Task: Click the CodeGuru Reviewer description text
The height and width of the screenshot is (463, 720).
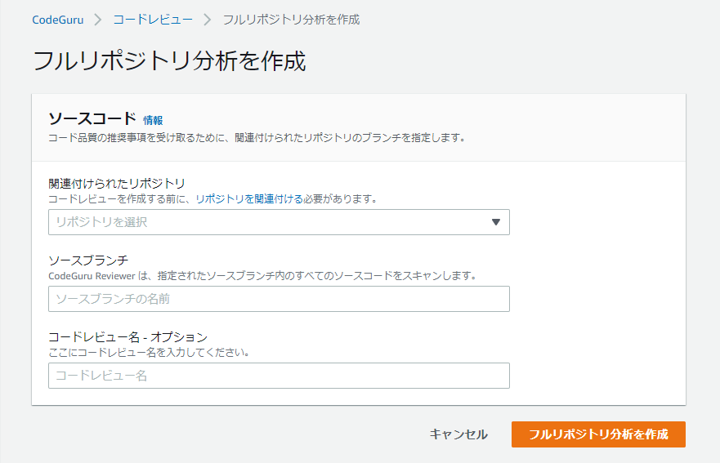Action: [262, 276]
